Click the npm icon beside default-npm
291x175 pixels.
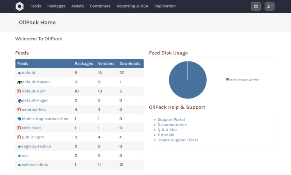[19, 91]
